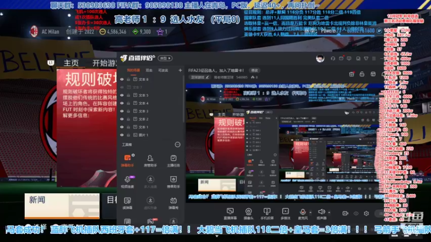
Task: Hide the 文本 3 source
Action: pos(122,111)
